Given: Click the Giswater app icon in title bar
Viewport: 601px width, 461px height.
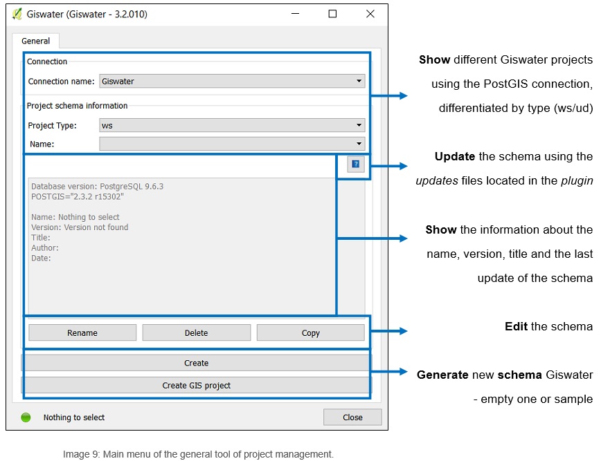Looking at the screenshot, I should 17,14.
